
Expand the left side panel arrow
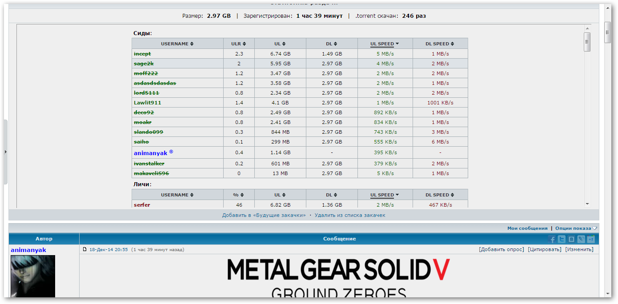pos(5,152)
